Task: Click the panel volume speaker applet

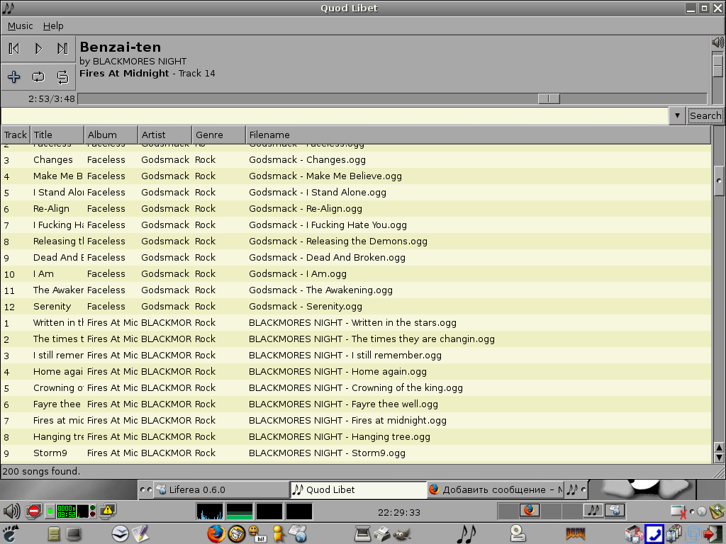Action: (11, 511)
